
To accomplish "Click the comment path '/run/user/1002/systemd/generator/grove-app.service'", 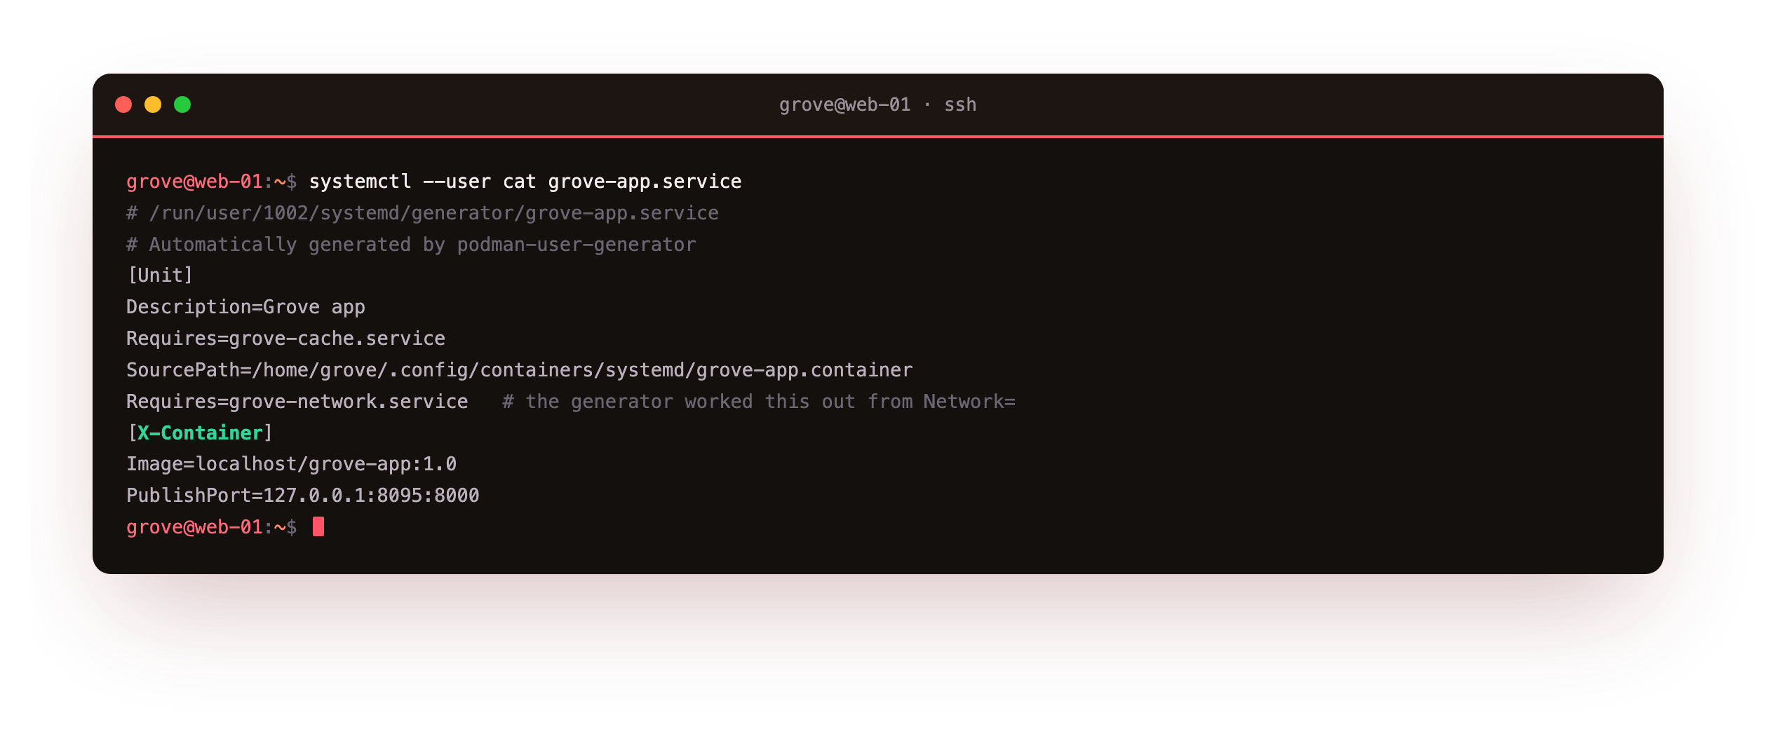I will click(x=434, y=213).
